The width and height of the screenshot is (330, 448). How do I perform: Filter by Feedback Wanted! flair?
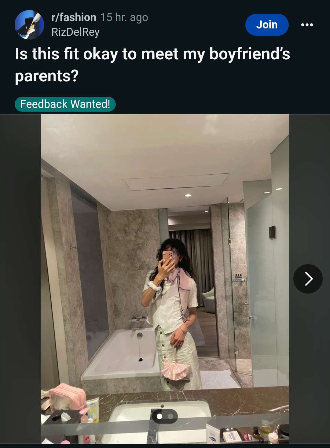coord(65,104)
